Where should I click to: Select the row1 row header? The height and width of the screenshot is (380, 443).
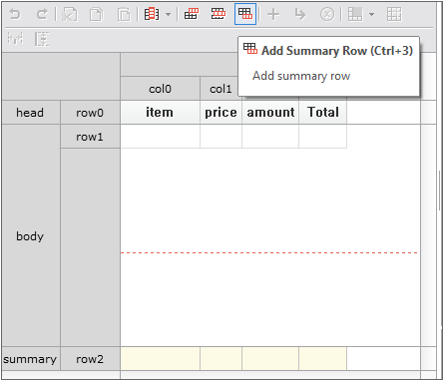[x=90, y=137]
